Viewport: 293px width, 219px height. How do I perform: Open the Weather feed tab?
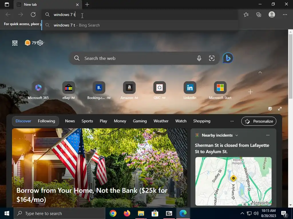click(x=161, y=121)
